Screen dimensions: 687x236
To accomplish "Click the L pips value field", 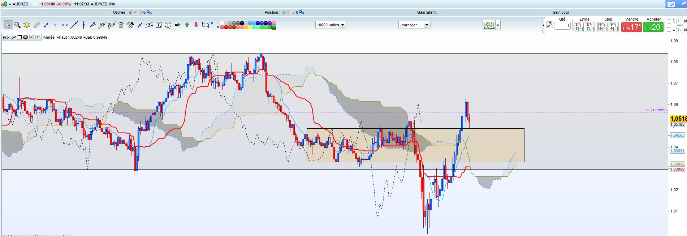I will [679, 30].
